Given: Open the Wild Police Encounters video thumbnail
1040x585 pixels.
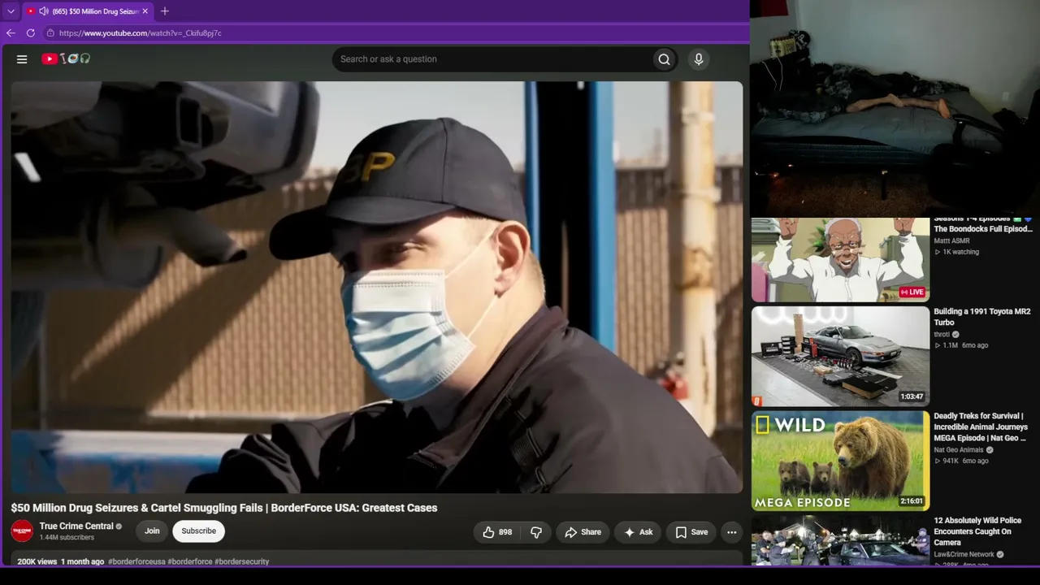Looking at the screenshot, I should tap(840, 540).
